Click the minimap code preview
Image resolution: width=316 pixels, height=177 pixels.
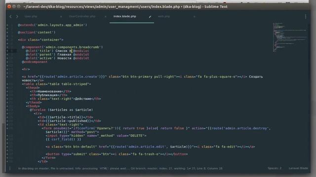(290, 37)
